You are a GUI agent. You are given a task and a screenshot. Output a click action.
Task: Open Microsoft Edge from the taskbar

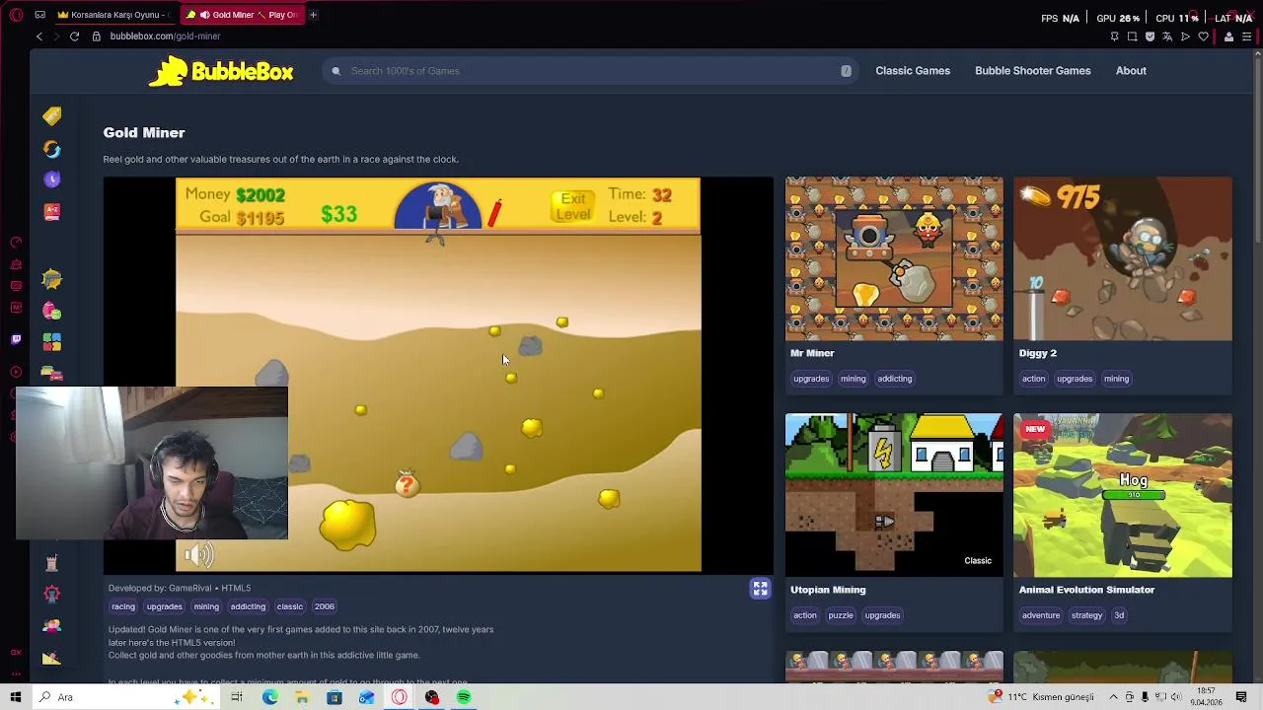coord(269,697)
